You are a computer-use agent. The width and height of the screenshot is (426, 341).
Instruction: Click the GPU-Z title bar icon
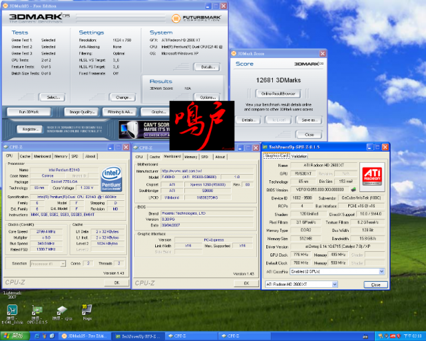[x=265, y=147]
